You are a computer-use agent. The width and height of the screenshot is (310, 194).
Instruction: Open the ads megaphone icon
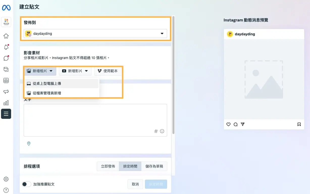[x=6, y=92]
